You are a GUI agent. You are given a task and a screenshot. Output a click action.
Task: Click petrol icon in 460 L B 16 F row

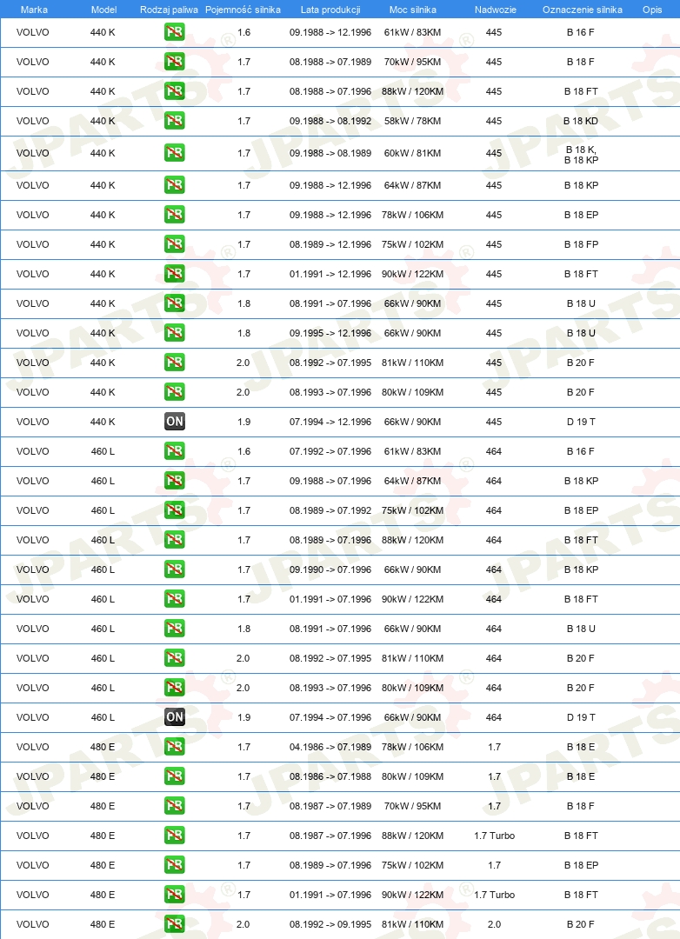(174, 451)
